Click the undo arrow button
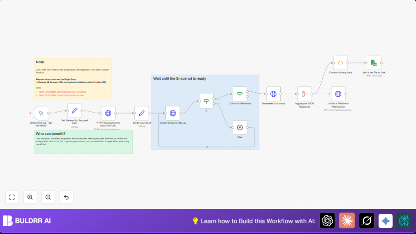Screen dimensions: 416x234 [66, 197]
